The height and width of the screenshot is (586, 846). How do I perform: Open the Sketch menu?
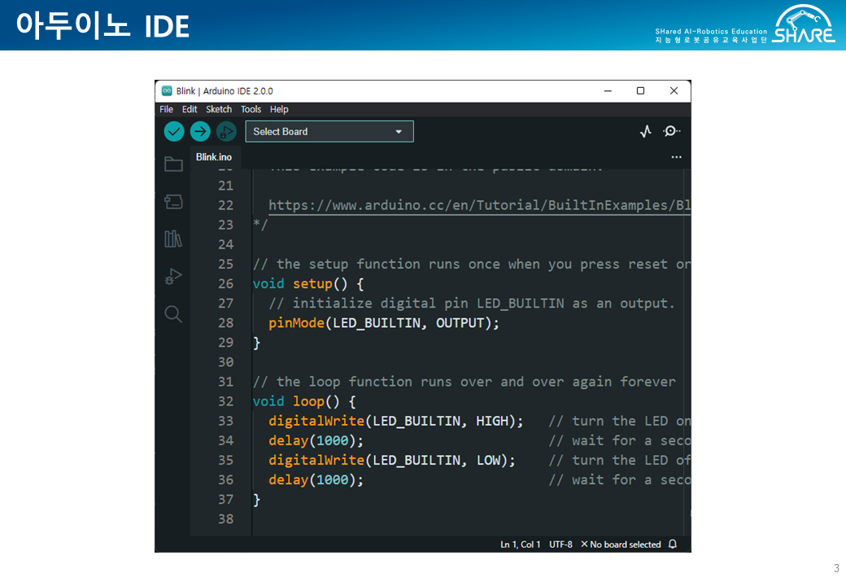click(x=219, y=109)
